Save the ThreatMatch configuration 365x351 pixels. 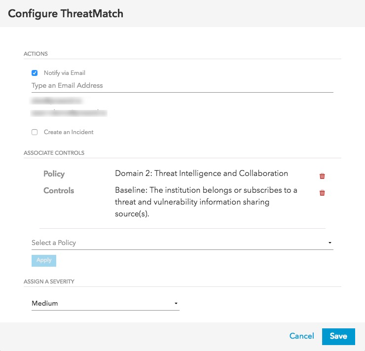(x=338, y=336)
